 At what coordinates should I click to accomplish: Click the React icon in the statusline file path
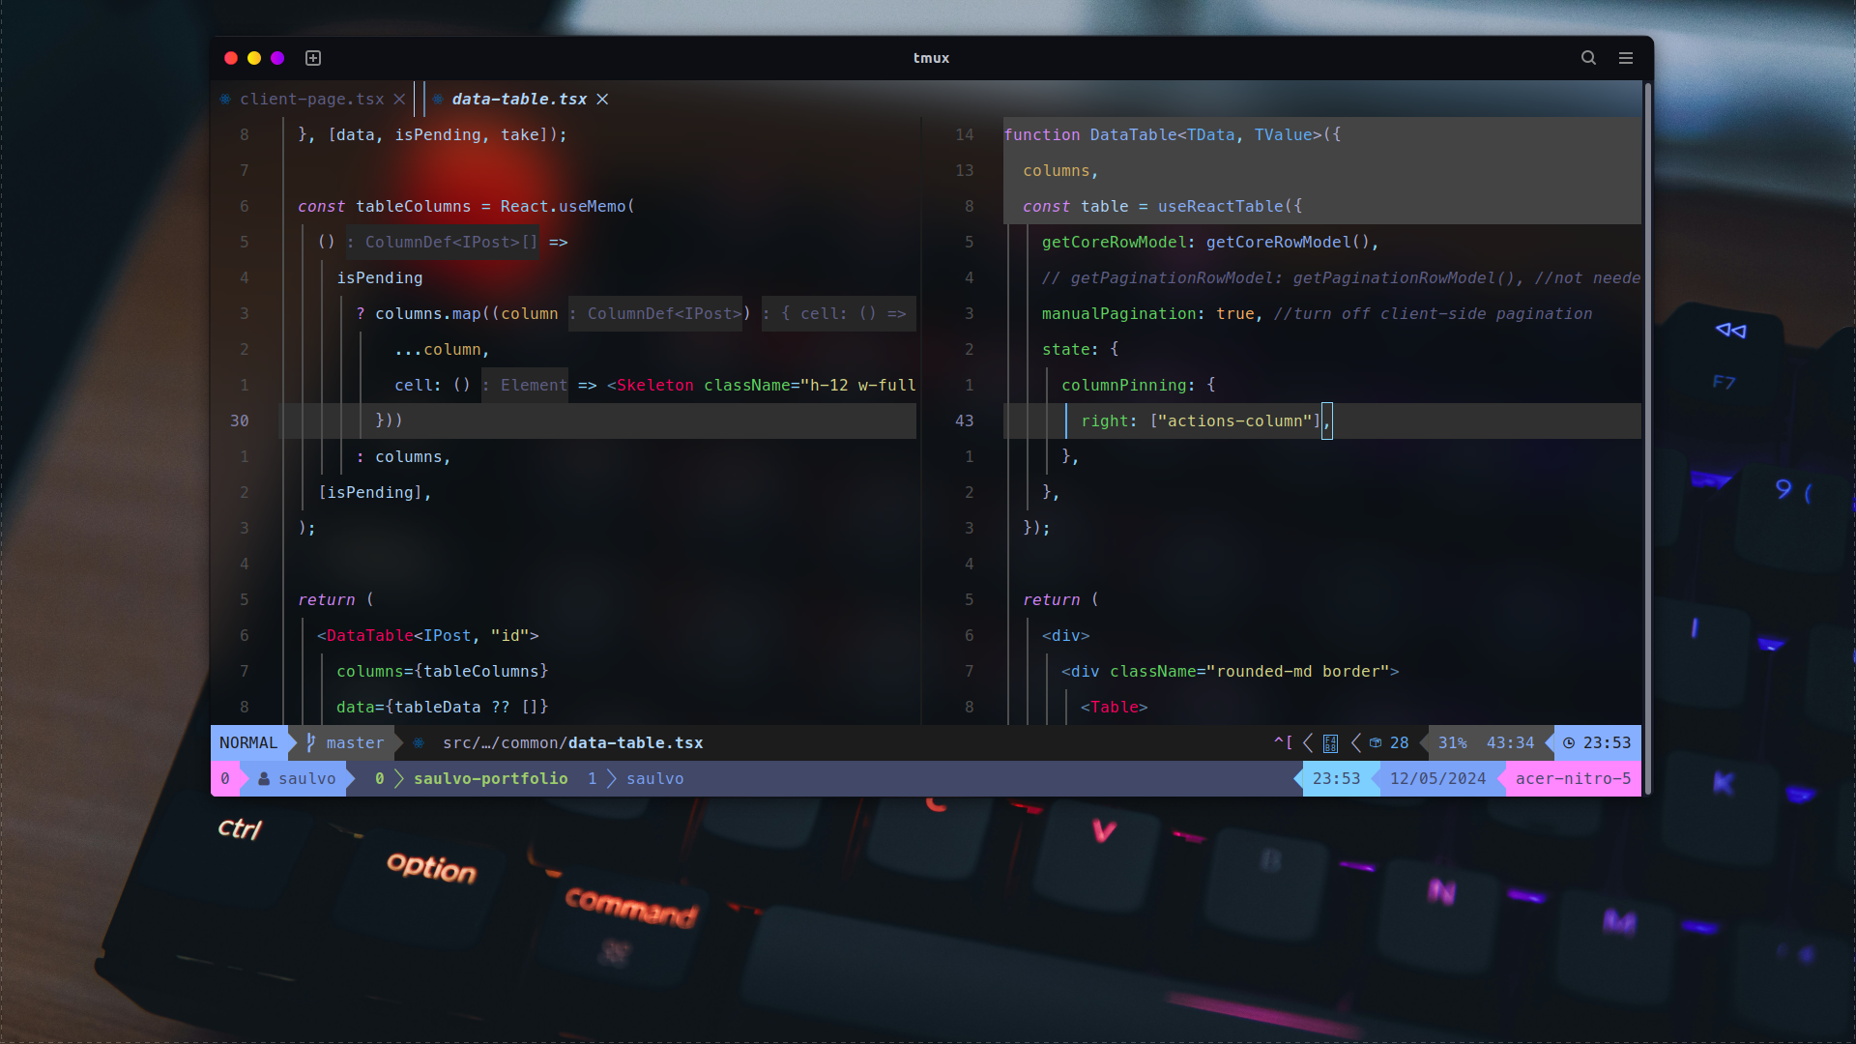pos(419,743)
